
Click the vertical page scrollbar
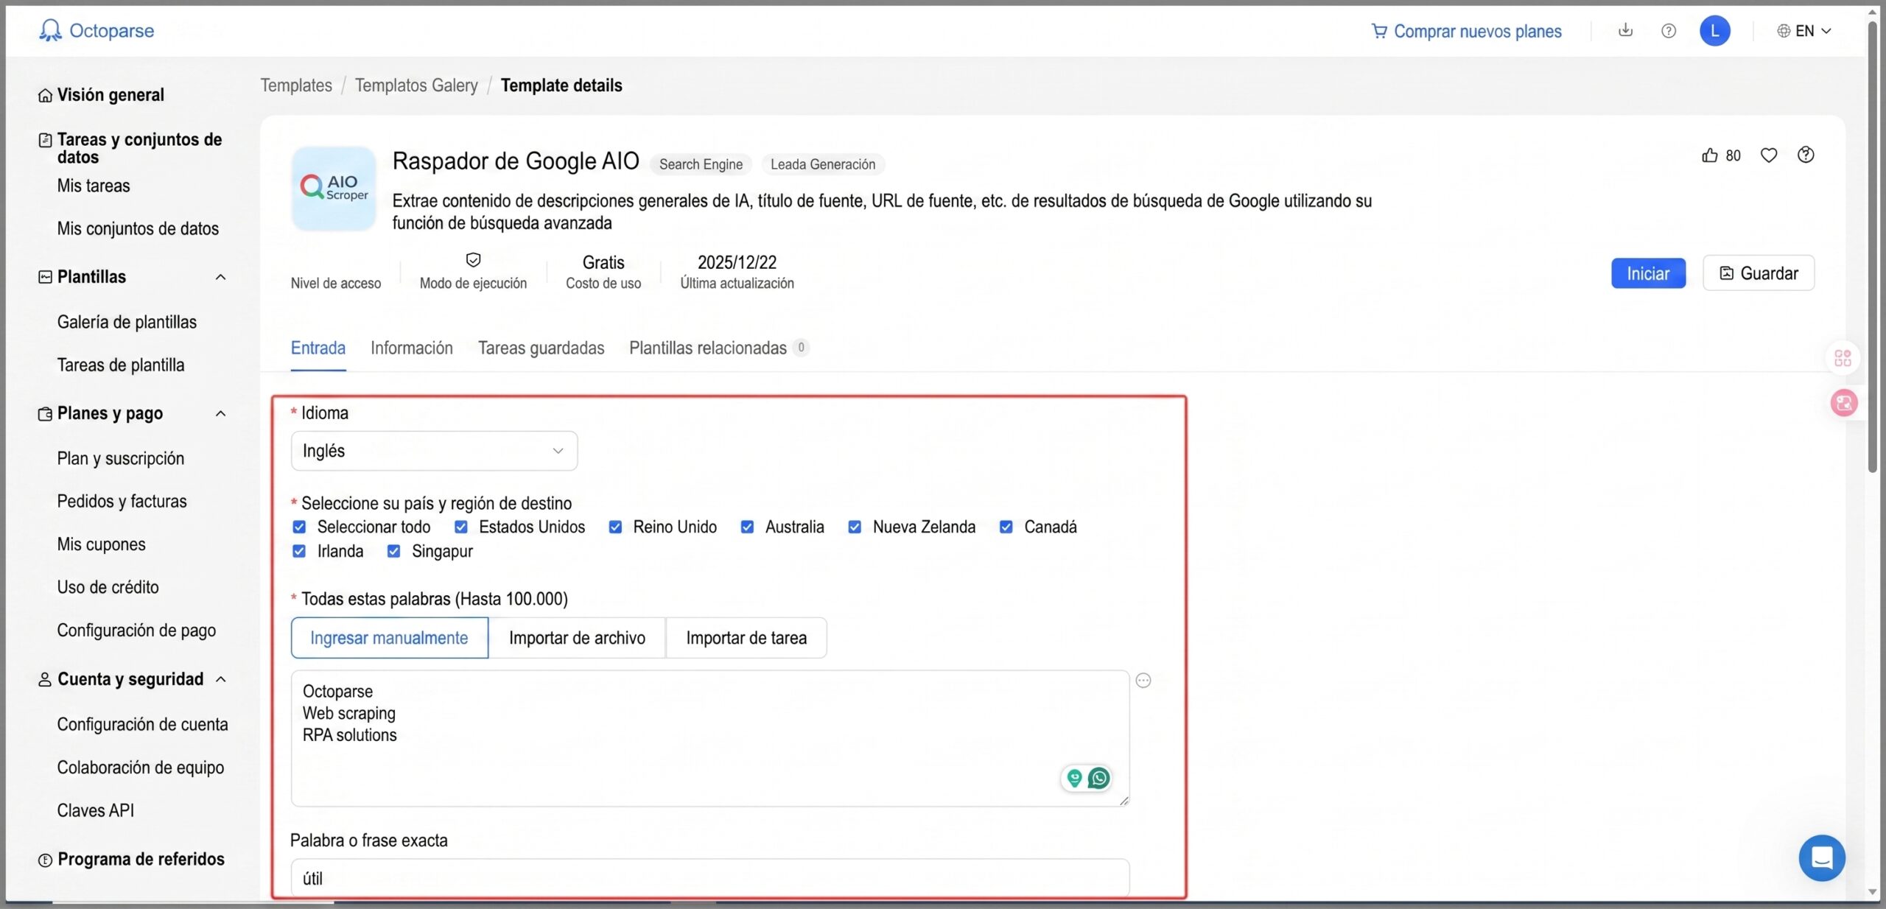(1873, 247)
